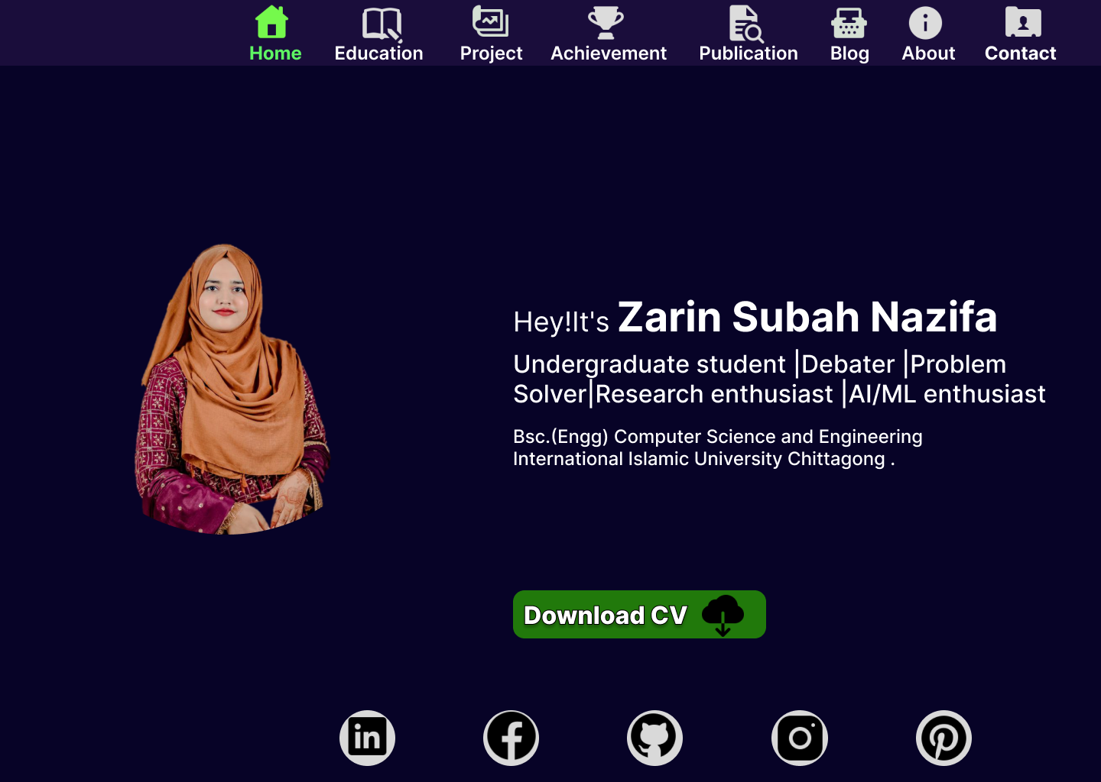
Task: Open the LinkedIn profile icon
Action: point(367,738)
